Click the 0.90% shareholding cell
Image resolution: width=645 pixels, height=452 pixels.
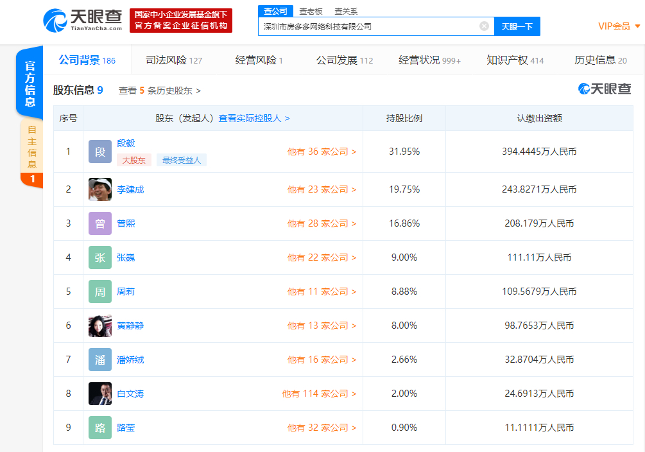404,428
